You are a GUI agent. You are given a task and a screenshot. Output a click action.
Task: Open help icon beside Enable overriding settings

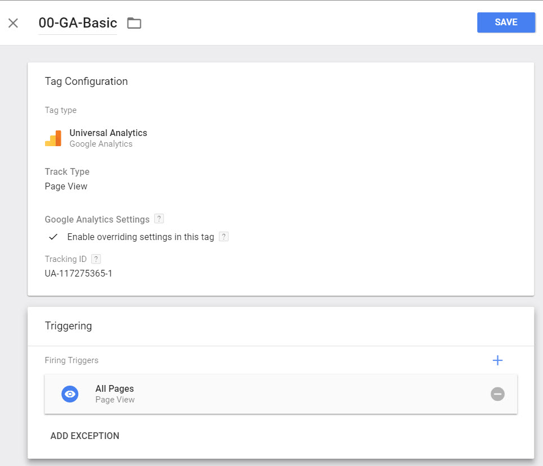pyautogui.click(x=223, y=237)
